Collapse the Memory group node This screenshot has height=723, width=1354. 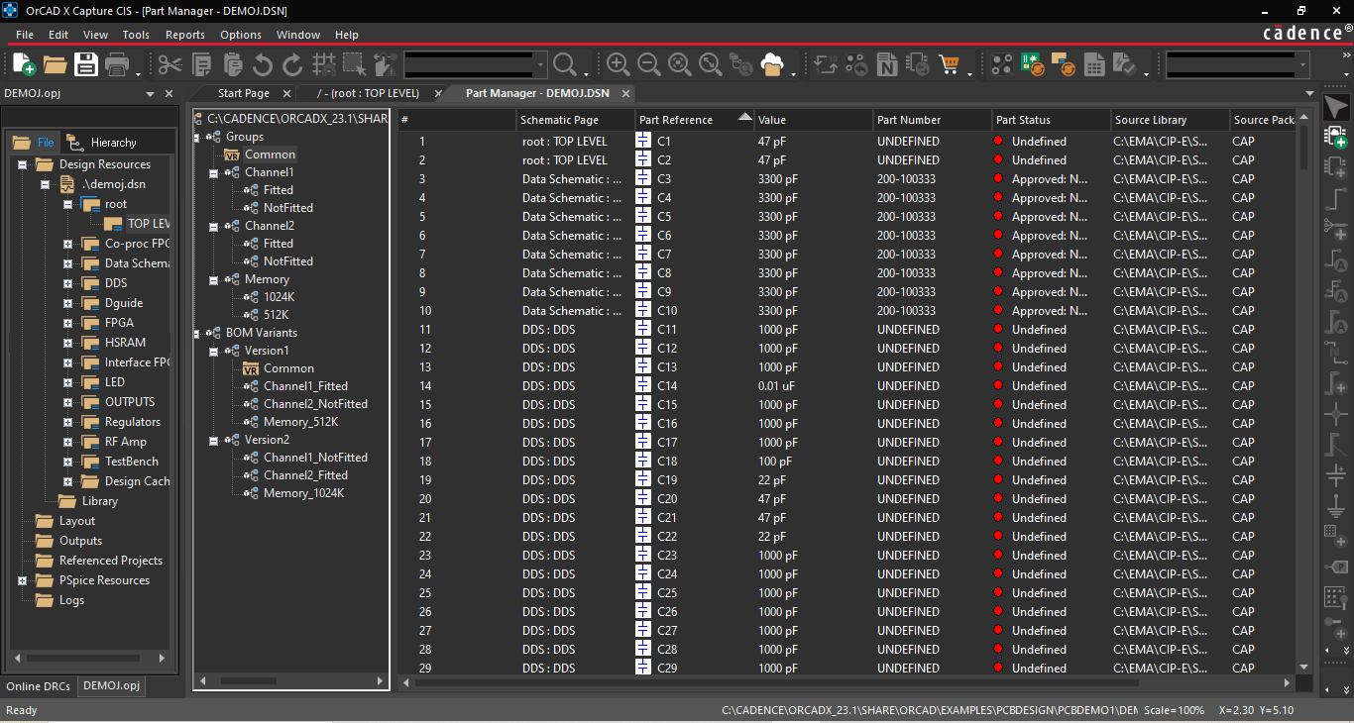click(x=214, y=279)
